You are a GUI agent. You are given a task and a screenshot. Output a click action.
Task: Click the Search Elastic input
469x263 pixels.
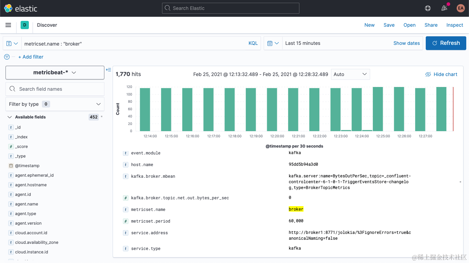coord(231,8)
